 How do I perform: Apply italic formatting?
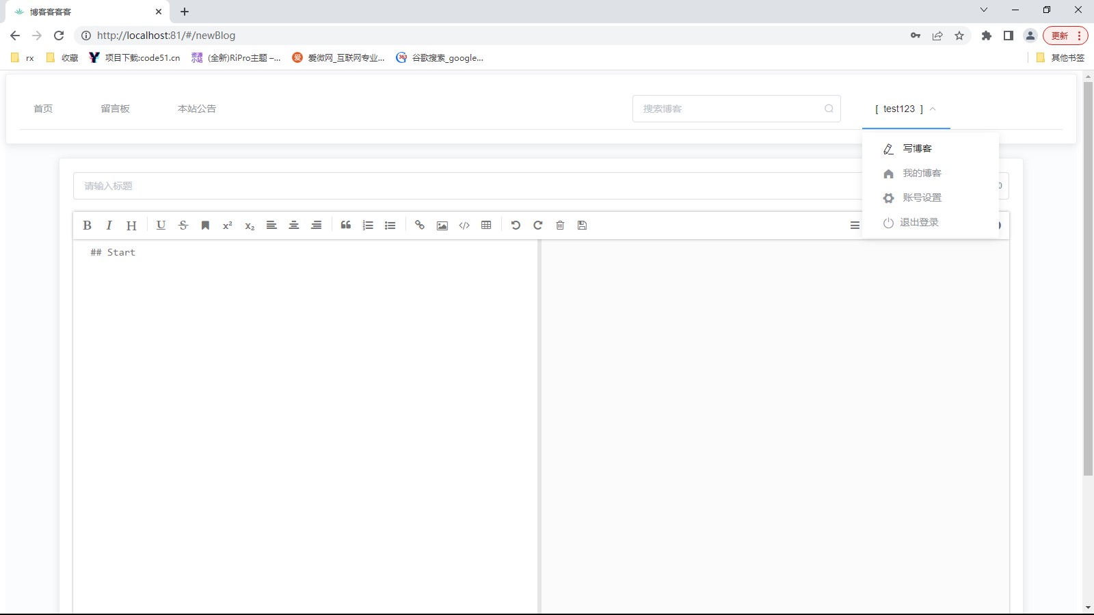[x=109, y=225]
